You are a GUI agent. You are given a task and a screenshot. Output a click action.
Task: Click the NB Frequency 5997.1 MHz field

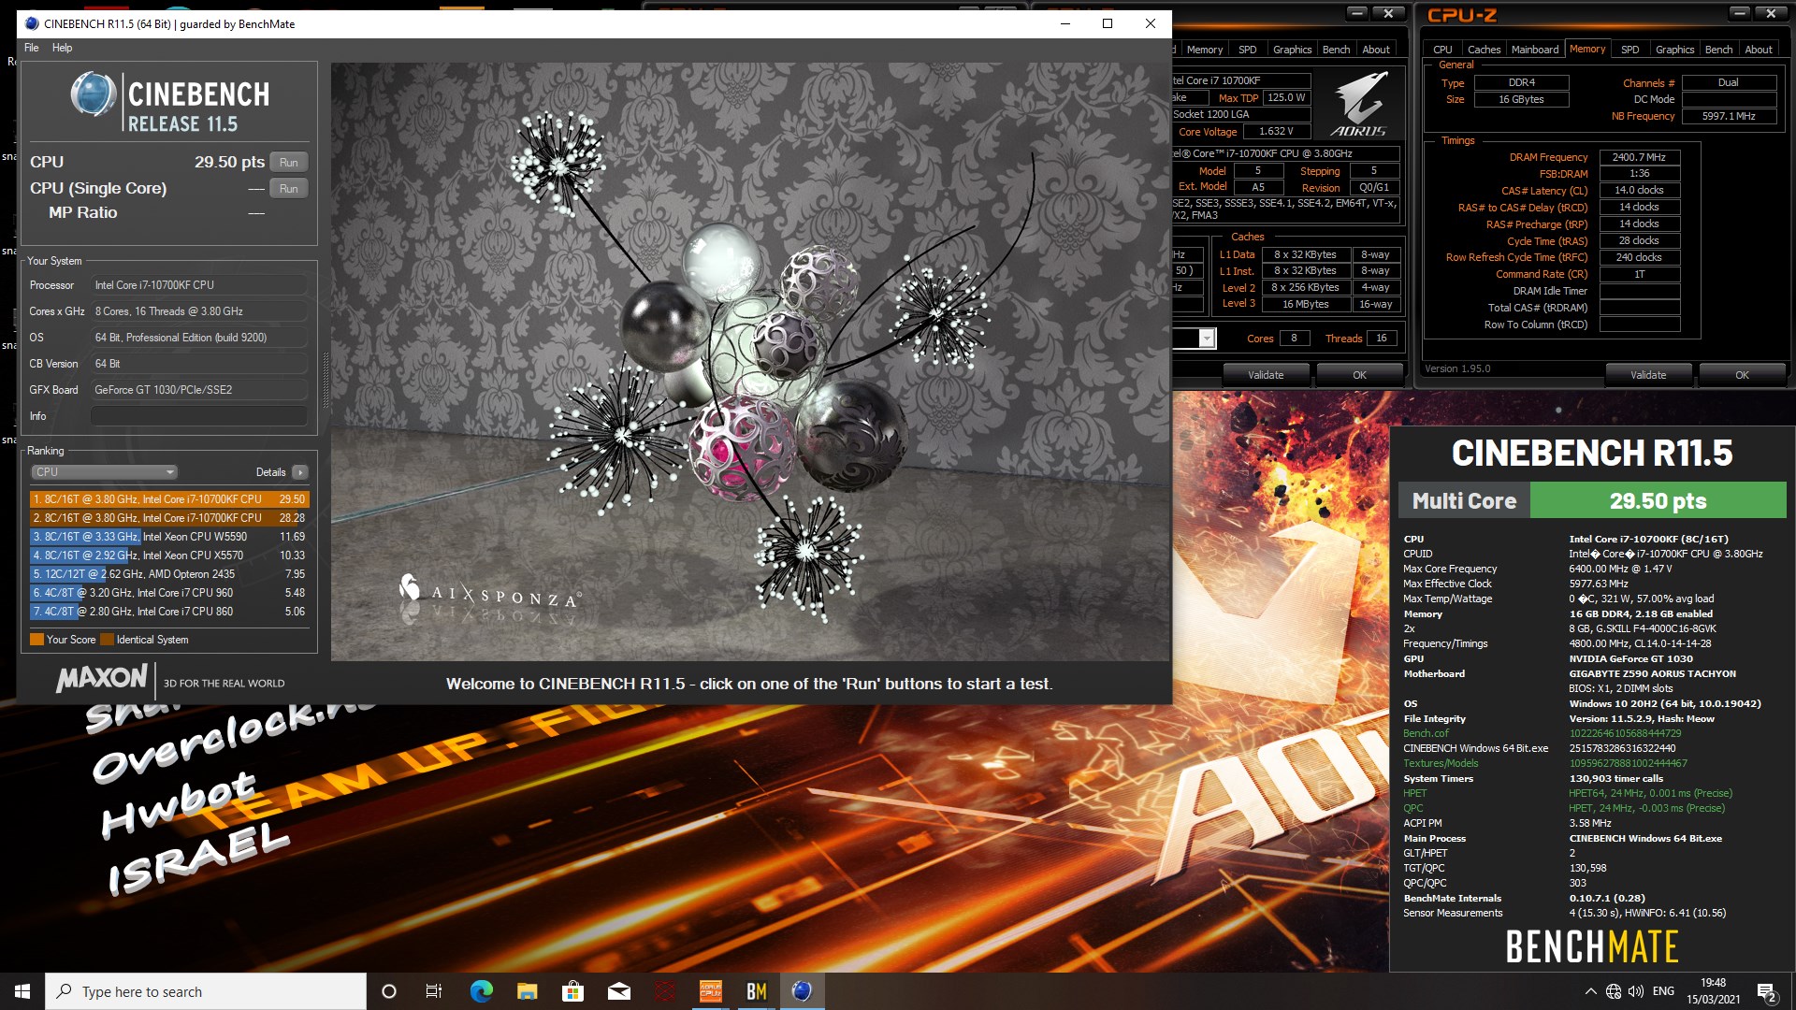[1729, 116]
